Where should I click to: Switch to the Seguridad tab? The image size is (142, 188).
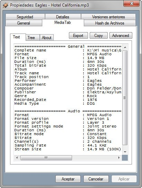tap(25, 17)
